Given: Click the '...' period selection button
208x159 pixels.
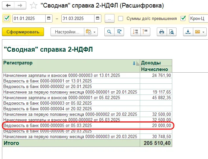Looking at the screenshot, I should (110, 18).
